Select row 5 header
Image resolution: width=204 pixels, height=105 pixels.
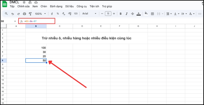coord(4,47)
